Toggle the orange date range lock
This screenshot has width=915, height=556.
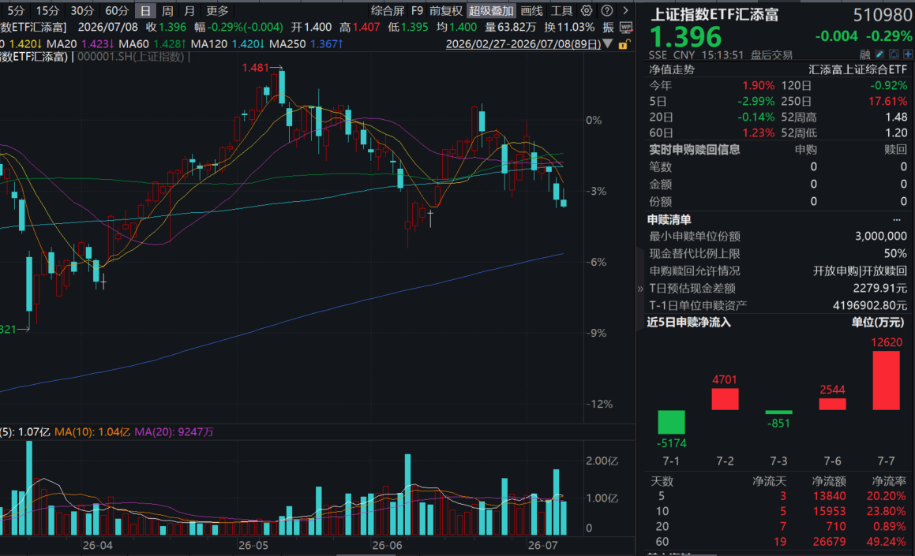pos(623,44)
